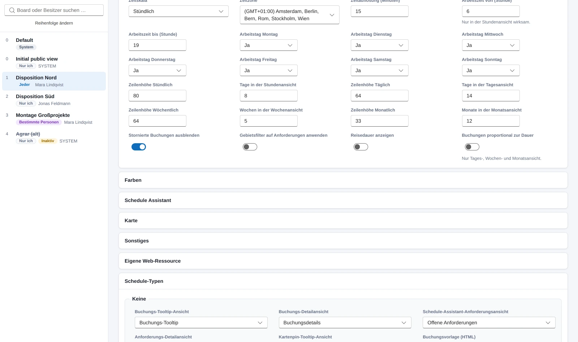Click the Wochen in der Wochenansicht field
The height and width of the screenshot is (342, 578).
(268, 121)
